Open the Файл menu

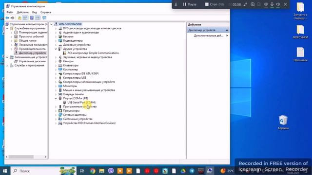tap(10, 12)
